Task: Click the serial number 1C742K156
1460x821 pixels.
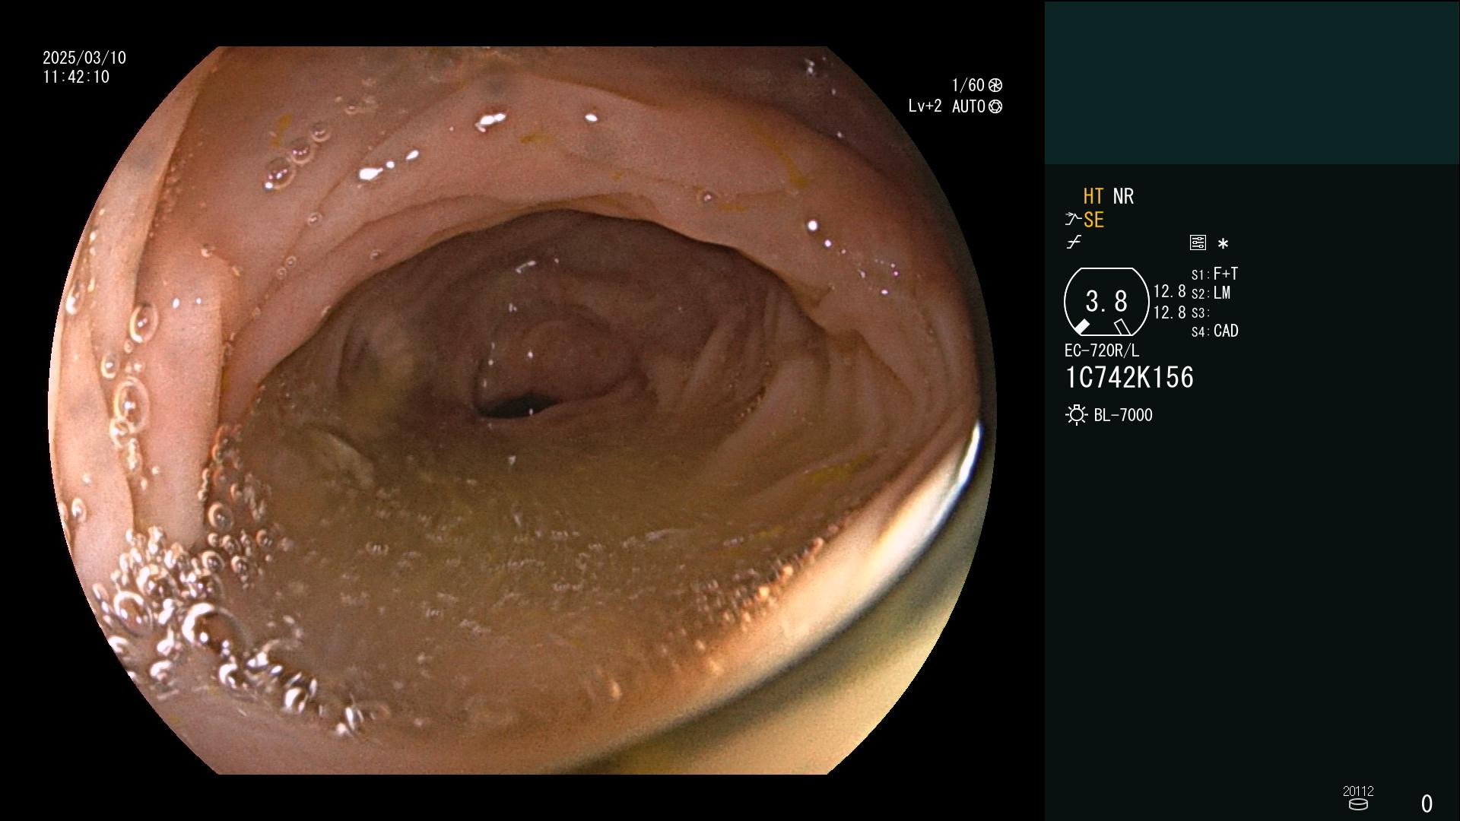Action: (1130, 378)
